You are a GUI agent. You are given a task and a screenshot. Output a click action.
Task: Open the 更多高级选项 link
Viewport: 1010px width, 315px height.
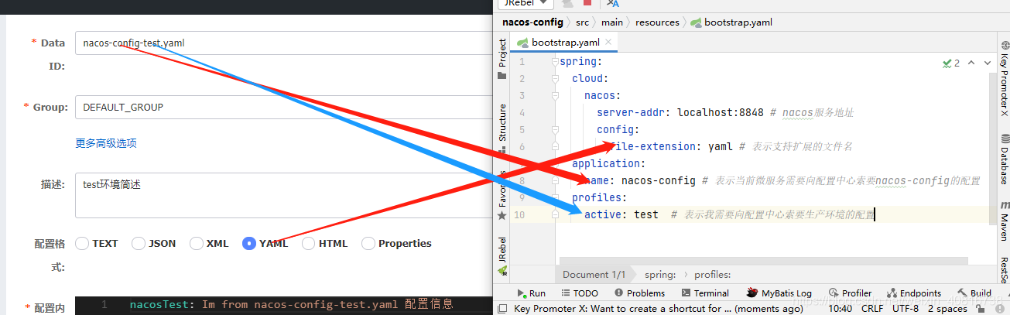[x=106, y=143]
